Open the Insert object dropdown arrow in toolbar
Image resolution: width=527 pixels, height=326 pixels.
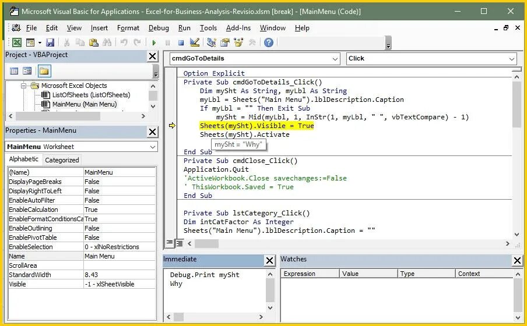pos(40,42)
